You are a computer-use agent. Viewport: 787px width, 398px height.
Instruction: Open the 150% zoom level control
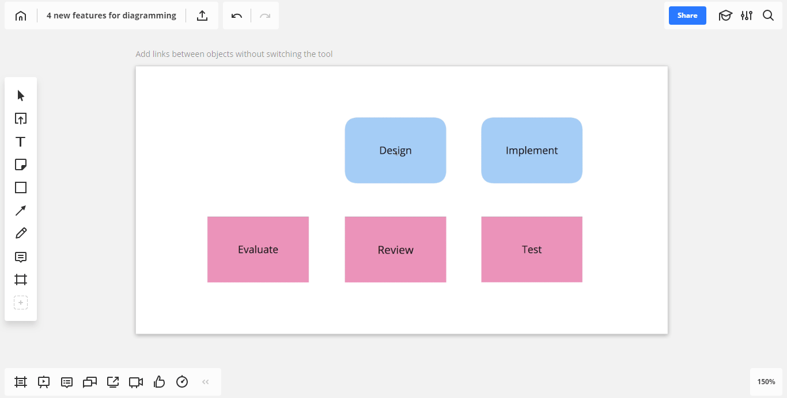click(x=766, y=382)
